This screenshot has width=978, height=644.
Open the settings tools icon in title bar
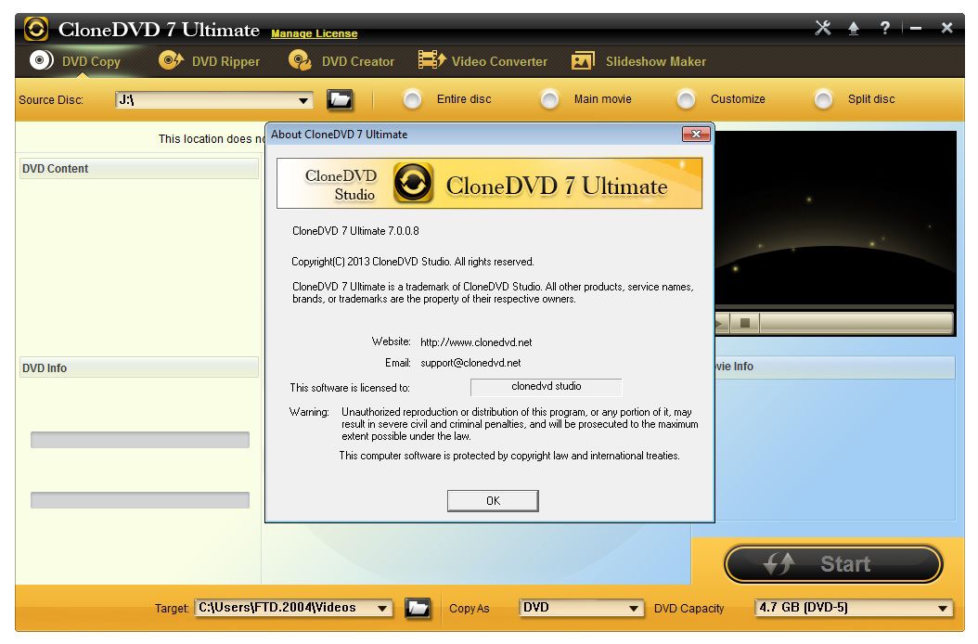(x=823, y=28)
